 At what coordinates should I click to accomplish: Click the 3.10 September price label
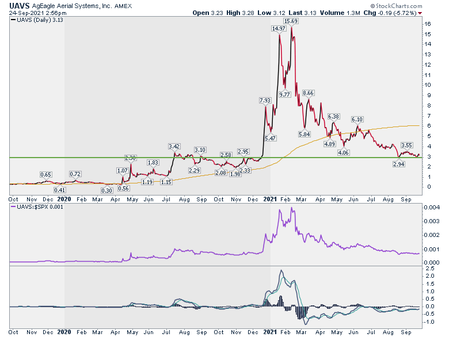point(200,150)
